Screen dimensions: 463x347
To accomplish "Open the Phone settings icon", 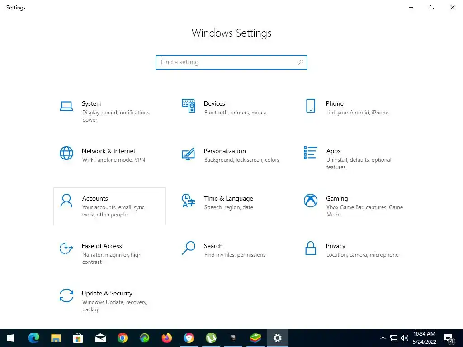I will click(x=310, y=106).
